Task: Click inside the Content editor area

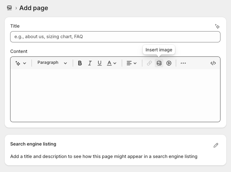Action: pos(115,95)
